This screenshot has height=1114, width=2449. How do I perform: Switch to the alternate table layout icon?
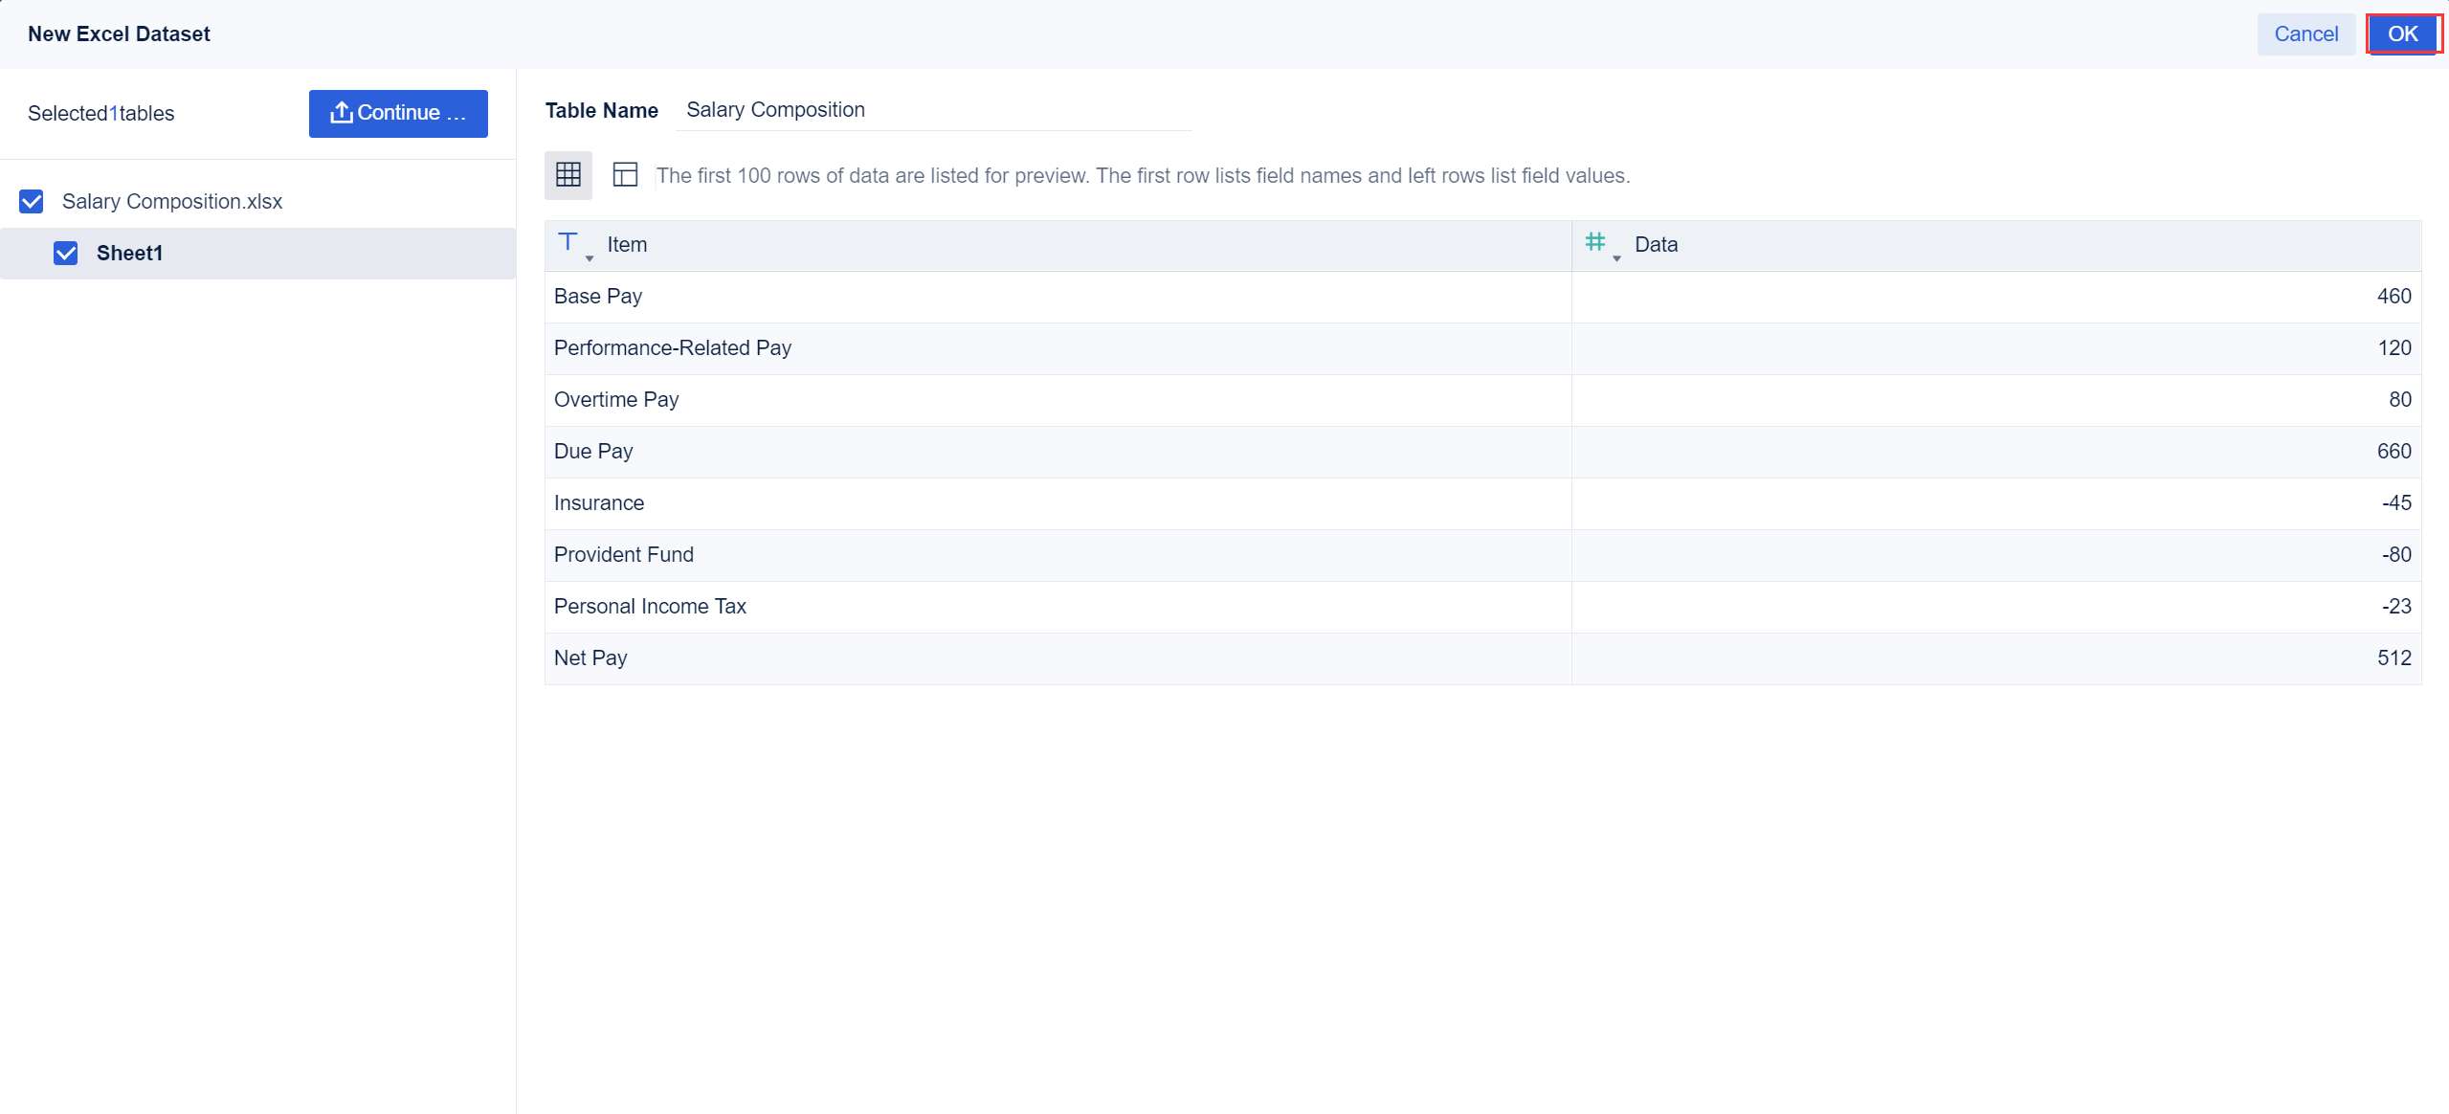click(x=624, y=175)
